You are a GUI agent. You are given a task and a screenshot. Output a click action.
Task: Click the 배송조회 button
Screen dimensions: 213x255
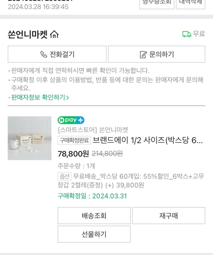(94, 216)
